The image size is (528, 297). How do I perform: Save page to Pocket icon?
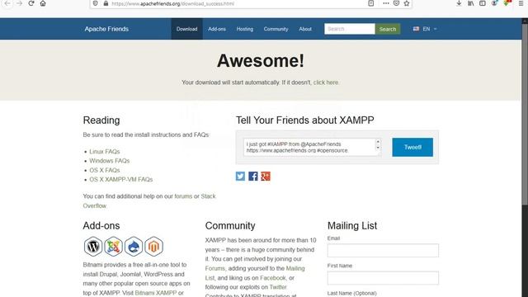(396, 3)
